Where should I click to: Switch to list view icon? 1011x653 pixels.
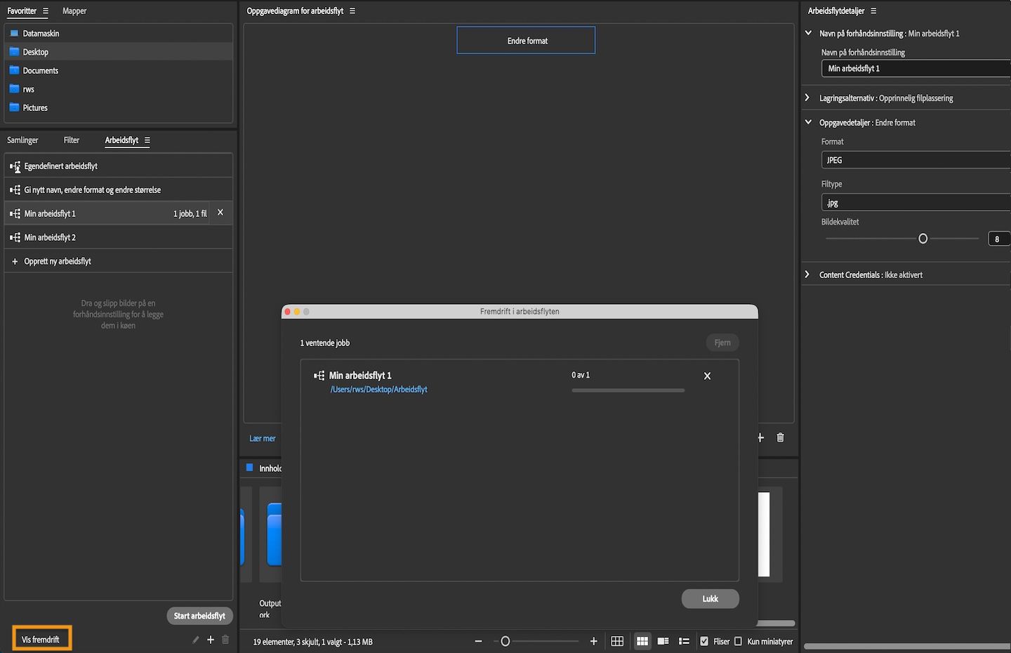click(684, 642)
